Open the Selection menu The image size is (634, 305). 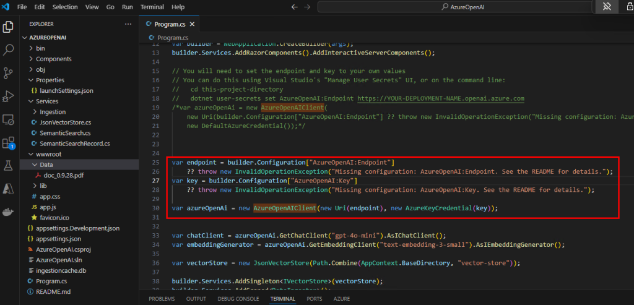click(64, 7)
